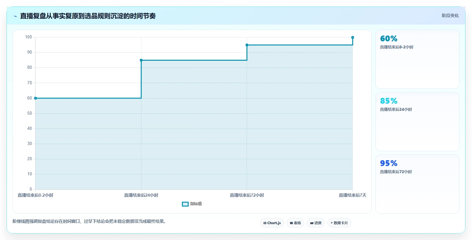Image resolution: width=472 pixels, height=240 pixels.
Task: Click data point at value 85
Action: tap(141, 60)
